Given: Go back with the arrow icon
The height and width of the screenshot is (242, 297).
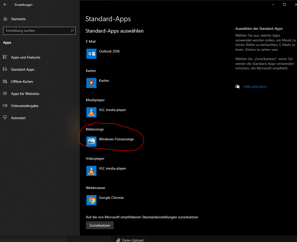Looking at the screenshot, I should point(5,5).
